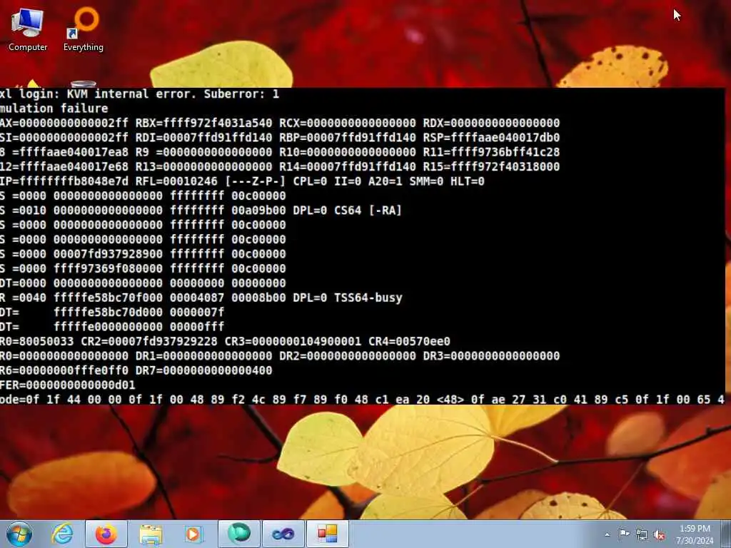Open the Windows Start menu orb
The width and height of the screenshot is (731, 548).
click(x=19, y=534)
